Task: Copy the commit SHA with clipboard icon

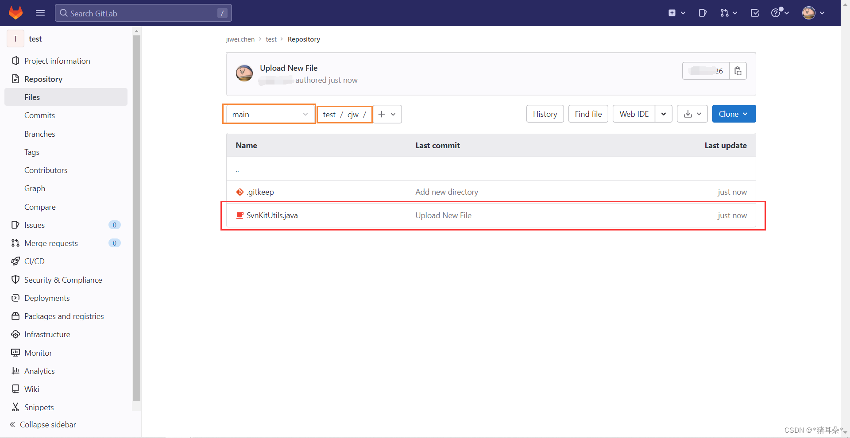Action: coord(738,71)
